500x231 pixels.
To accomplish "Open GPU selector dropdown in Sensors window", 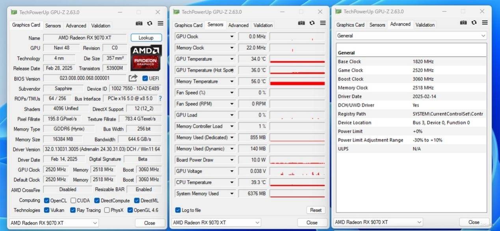I will coord(216,222).
